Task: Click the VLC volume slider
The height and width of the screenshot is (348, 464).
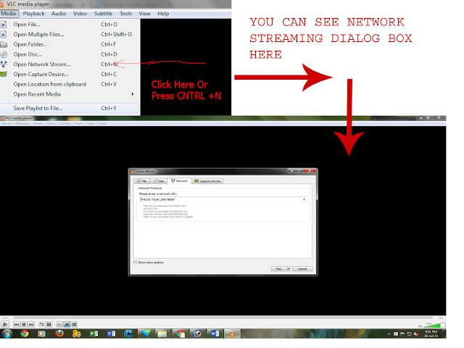Action: 434,326
